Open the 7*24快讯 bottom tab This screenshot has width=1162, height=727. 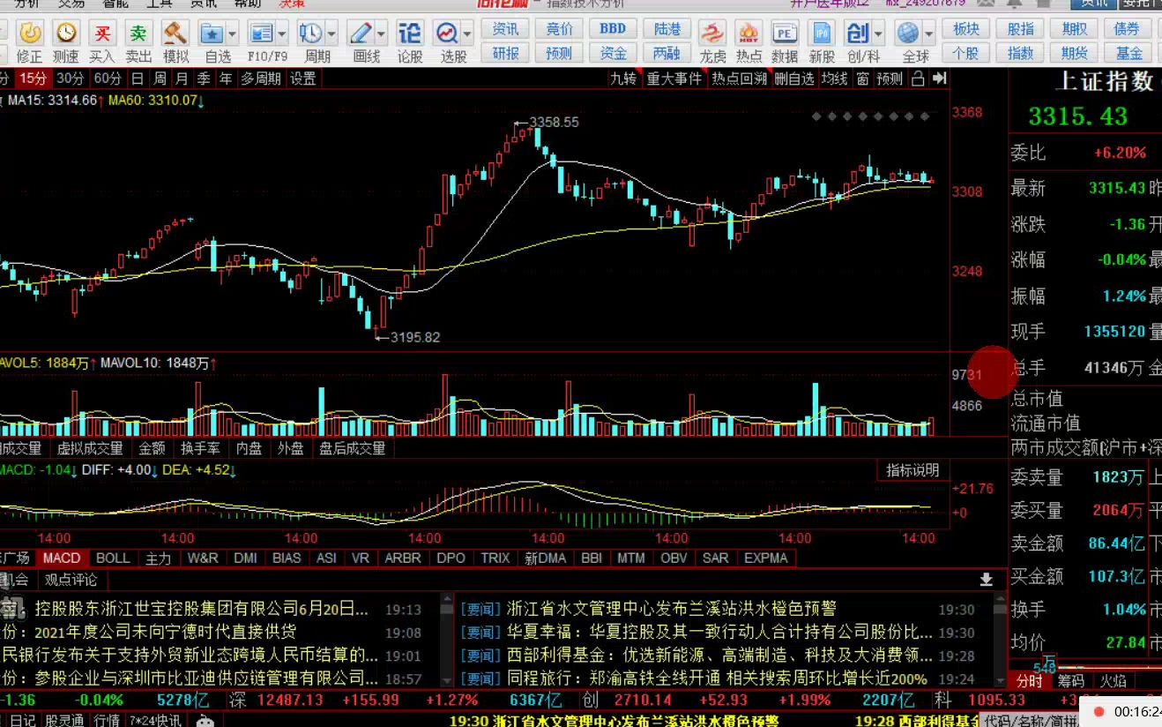pos(155,720)
